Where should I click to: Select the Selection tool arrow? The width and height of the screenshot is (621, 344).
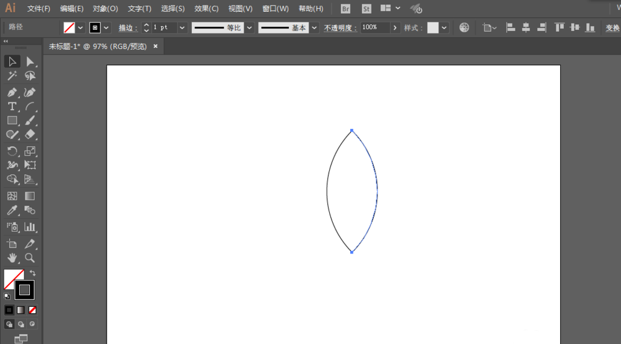12,61
